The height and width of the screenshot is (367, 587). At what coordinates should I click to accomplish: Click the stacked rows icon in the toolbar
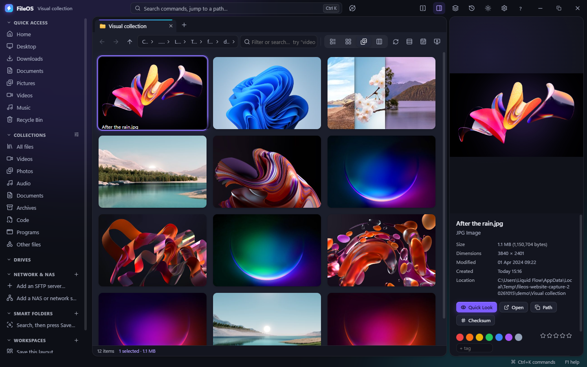click(409, 42)
